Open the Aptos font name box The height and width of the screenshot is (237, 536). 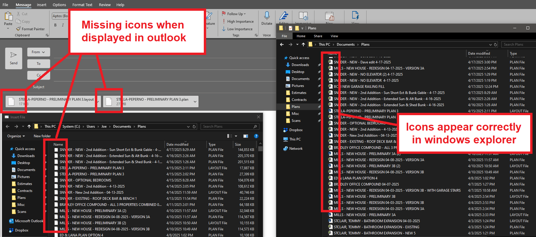pos(60,16)
